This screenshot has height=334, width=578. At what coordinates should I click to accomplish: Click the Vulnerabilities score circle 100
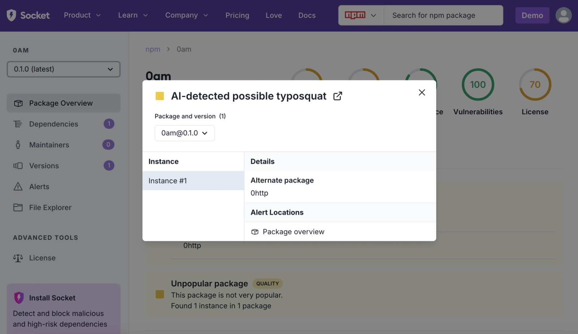478,84
